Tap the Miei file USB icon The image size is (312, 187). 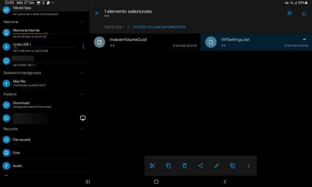point(6,83)
